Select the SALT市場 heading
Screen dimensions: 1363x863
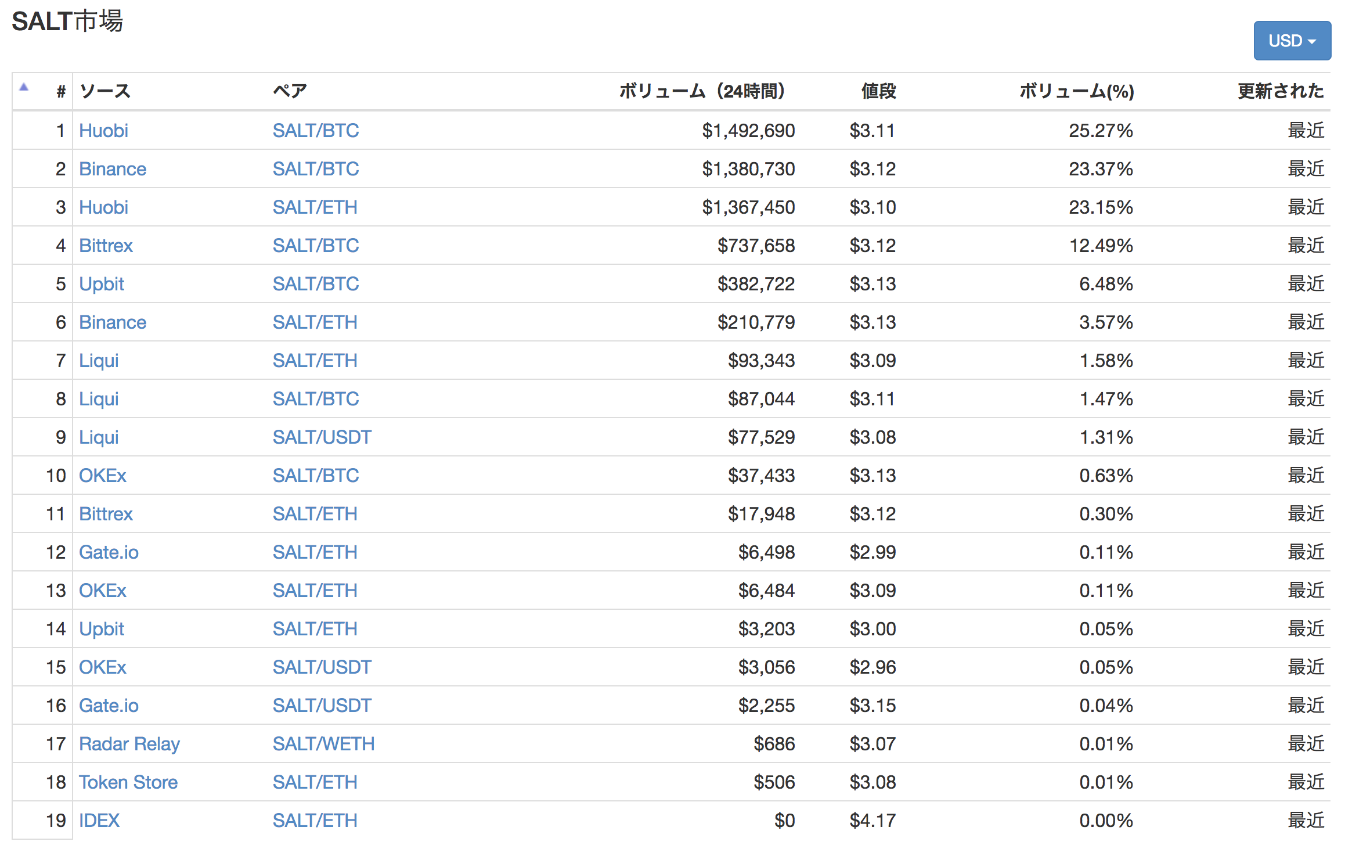(67, 21)
